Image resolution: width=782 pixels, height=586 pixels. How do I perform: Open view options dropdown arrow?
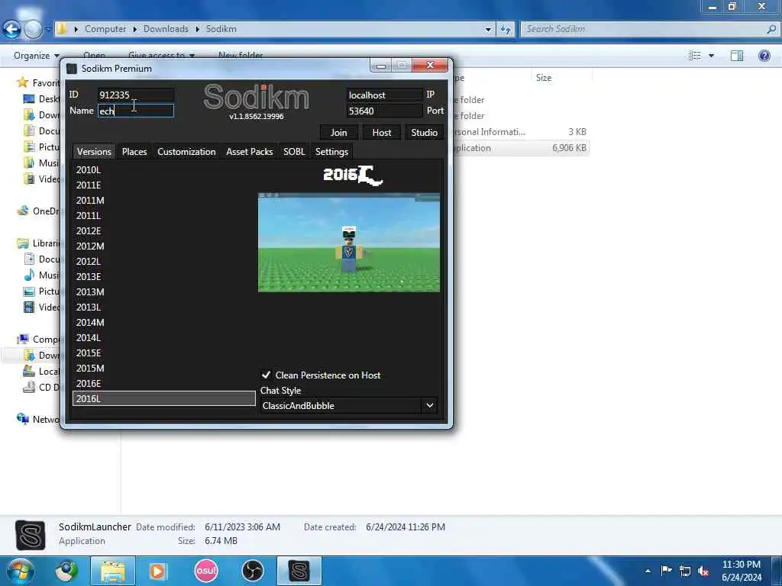(x=711, y=55)
